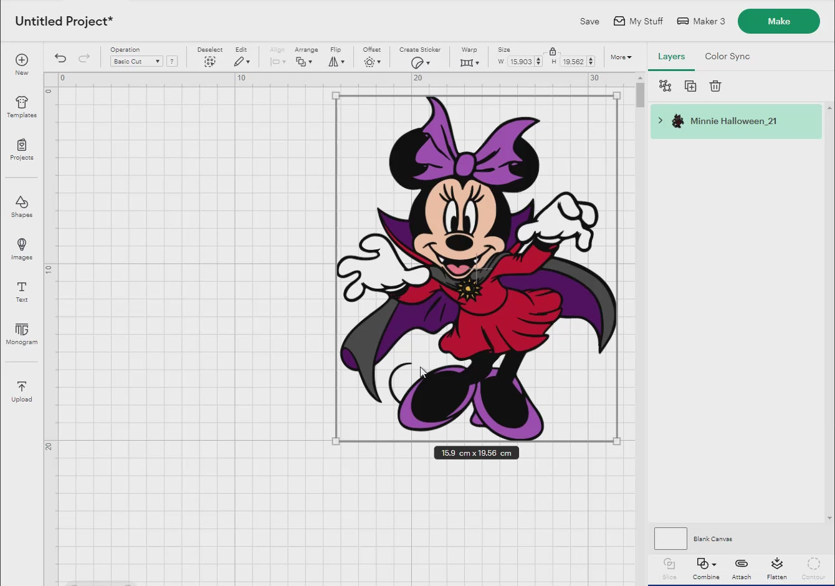Increase height with the stepper arrow
The height and width of the screenshot is (586, 835).
[591, 59]
